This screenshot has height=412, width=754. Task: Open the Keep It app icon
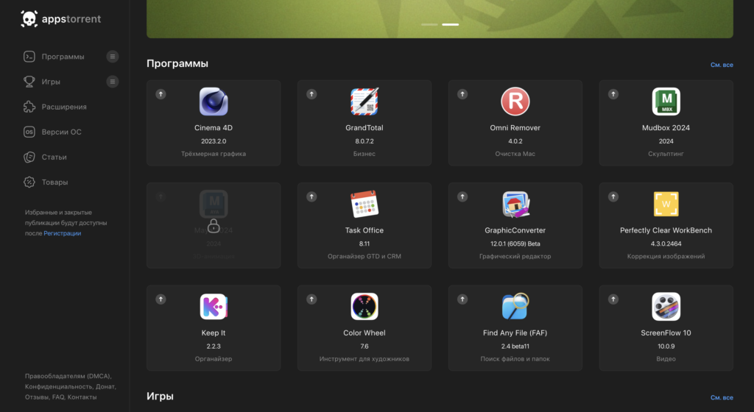(214, 306)
